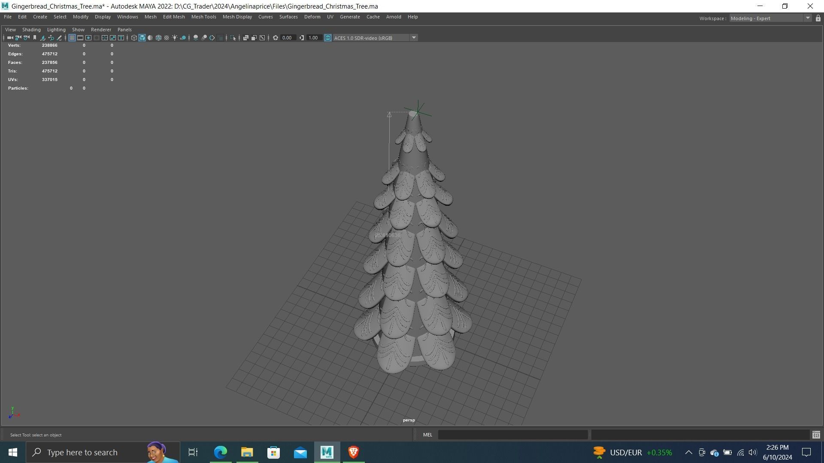This screenshot has width=824, height=463.
Task: Click the USD/EUR taskbar widget
Action: [633, 452]
